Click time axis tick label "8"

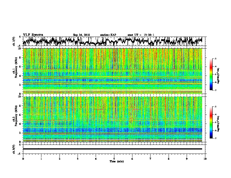[169, 159]
